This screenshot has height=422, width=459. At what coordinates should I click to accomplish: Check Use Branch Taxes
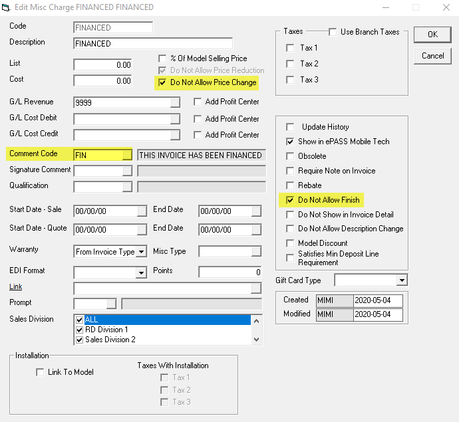(x=333, y=32)
